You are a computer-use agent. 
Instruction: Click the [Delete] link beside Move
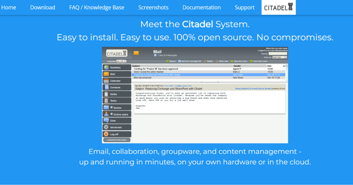[x=268, y=89]
